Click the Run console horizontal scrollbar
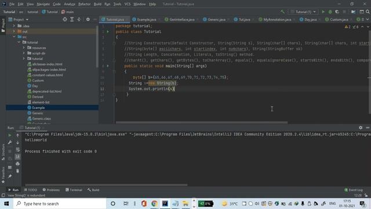This screenshot has height=209, width=371. click(x=106, y=185)
